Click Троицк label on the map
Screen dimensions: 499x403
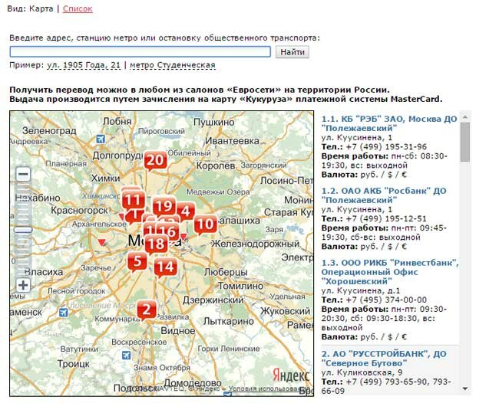[x=74, y=364]
